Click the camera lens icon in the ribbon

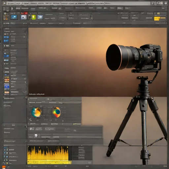pyautogui.click(x=23, y=17)
